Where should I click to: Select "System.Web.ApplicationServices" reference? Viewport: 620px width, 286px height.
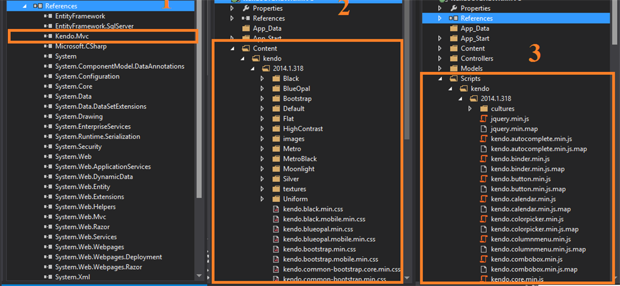click(103, 167)
